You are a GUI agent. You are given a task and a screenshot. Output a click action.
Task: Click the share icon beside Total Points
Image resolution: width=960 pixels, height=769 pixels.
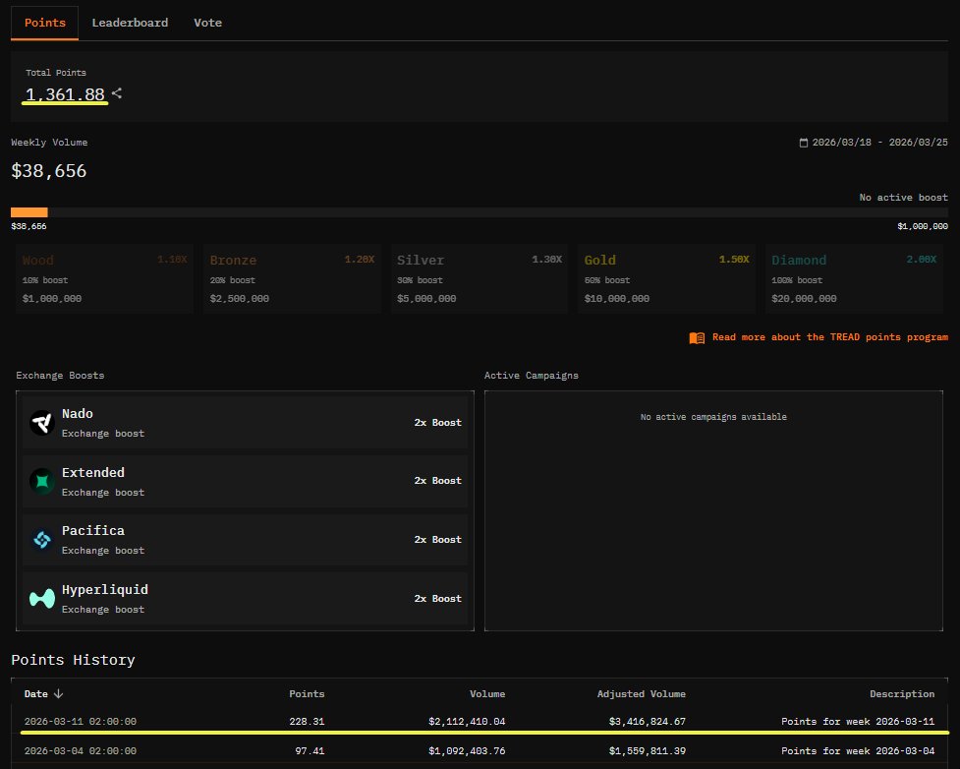(117, 93)
